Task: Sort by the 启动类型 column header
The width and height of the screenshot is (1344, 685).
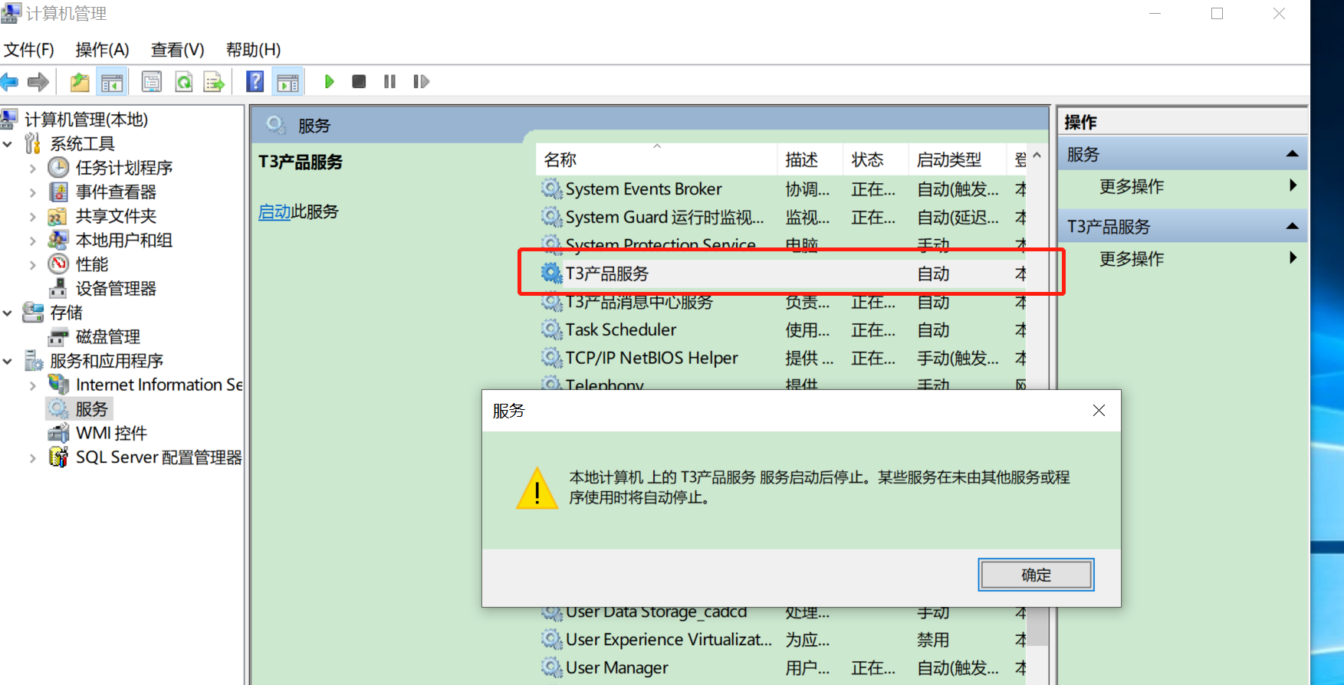Action: 957,159
